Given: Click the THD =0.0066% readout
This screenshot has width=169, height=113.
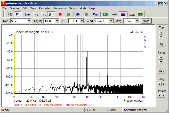Looking at the screenshot, I should tap(53, 105).
